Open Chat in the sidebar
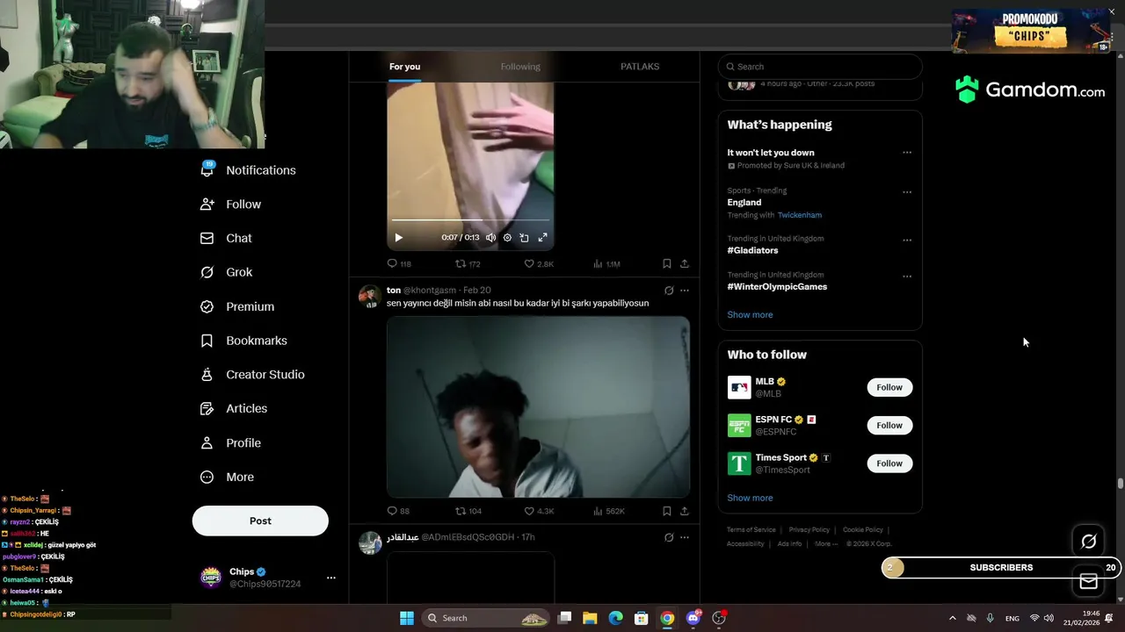1125x632 pixels. pos(226,238)
